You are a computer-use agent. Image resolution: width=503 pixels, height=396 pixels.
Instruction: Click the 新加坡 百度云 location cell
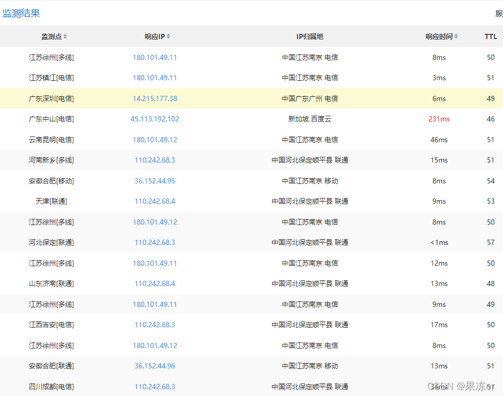pos(310,119)
